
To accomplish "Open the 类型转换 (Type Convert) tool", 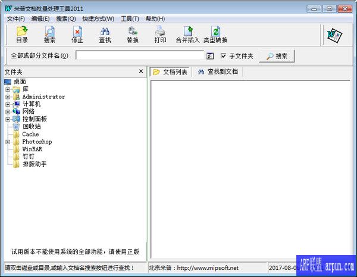I will pos(215,35).
